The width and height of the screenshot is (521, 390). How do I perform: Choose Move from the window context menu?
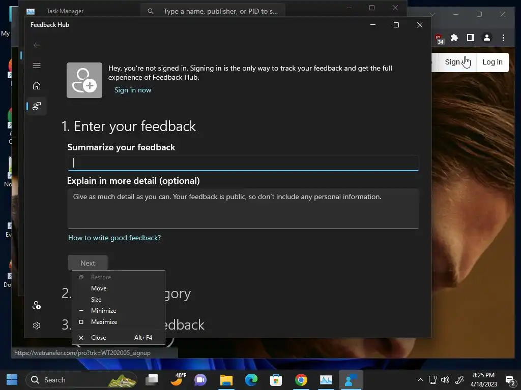118,288
